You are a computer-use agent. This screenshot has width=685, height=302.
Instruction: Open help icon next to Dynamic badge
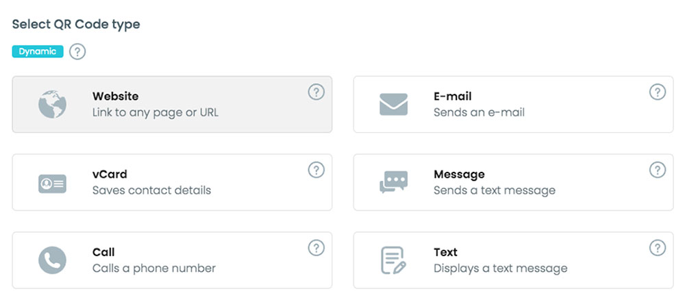(x=77, y=51)
